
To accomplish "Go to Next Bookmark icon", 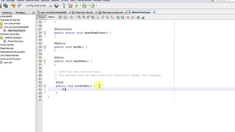I will 108,17.
